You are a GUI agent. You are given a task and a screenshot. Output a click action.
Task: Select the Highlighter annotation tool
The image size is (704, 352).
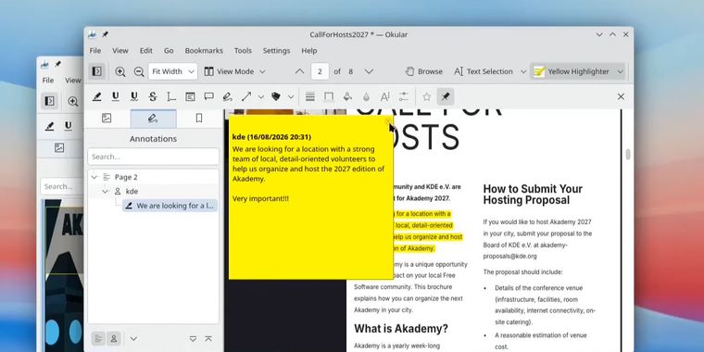point(96,96)
